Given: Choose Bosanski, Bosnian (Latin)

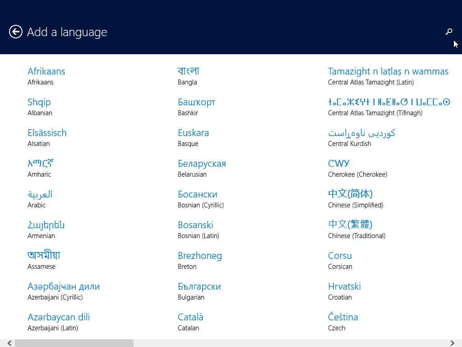Looking at the screenshot, I should (x=199, y=230).
